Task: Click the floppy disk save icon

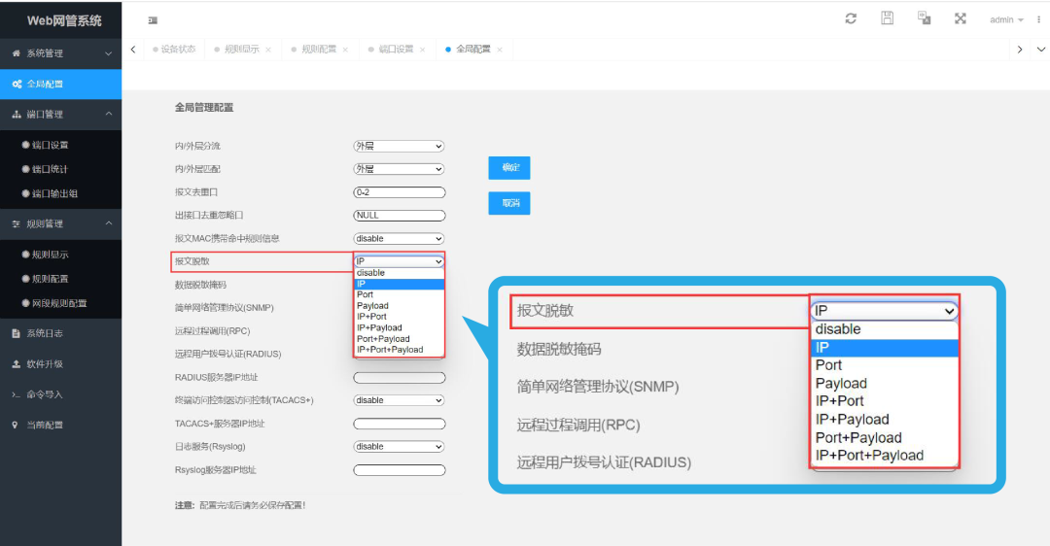Action: [x=887, y=18]
